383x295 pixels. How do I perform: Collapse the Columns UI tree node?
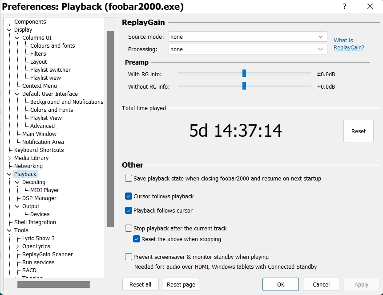tap(17, 38)
